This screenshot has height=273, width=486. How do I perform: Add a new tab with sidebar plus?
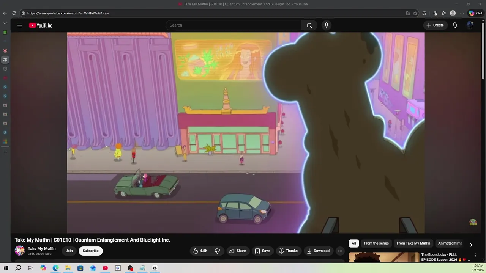pos(5,152)
